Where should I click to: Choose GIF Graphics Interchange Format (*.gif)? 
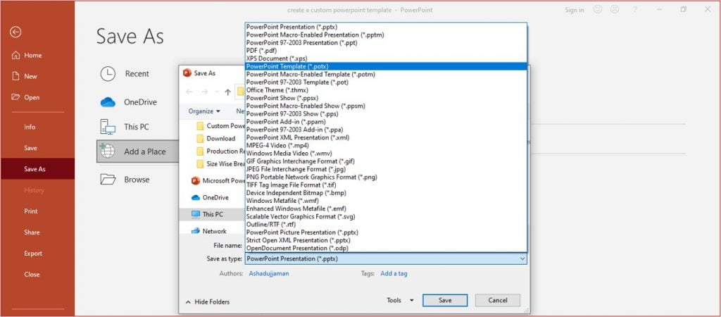(x=387, y=161)
